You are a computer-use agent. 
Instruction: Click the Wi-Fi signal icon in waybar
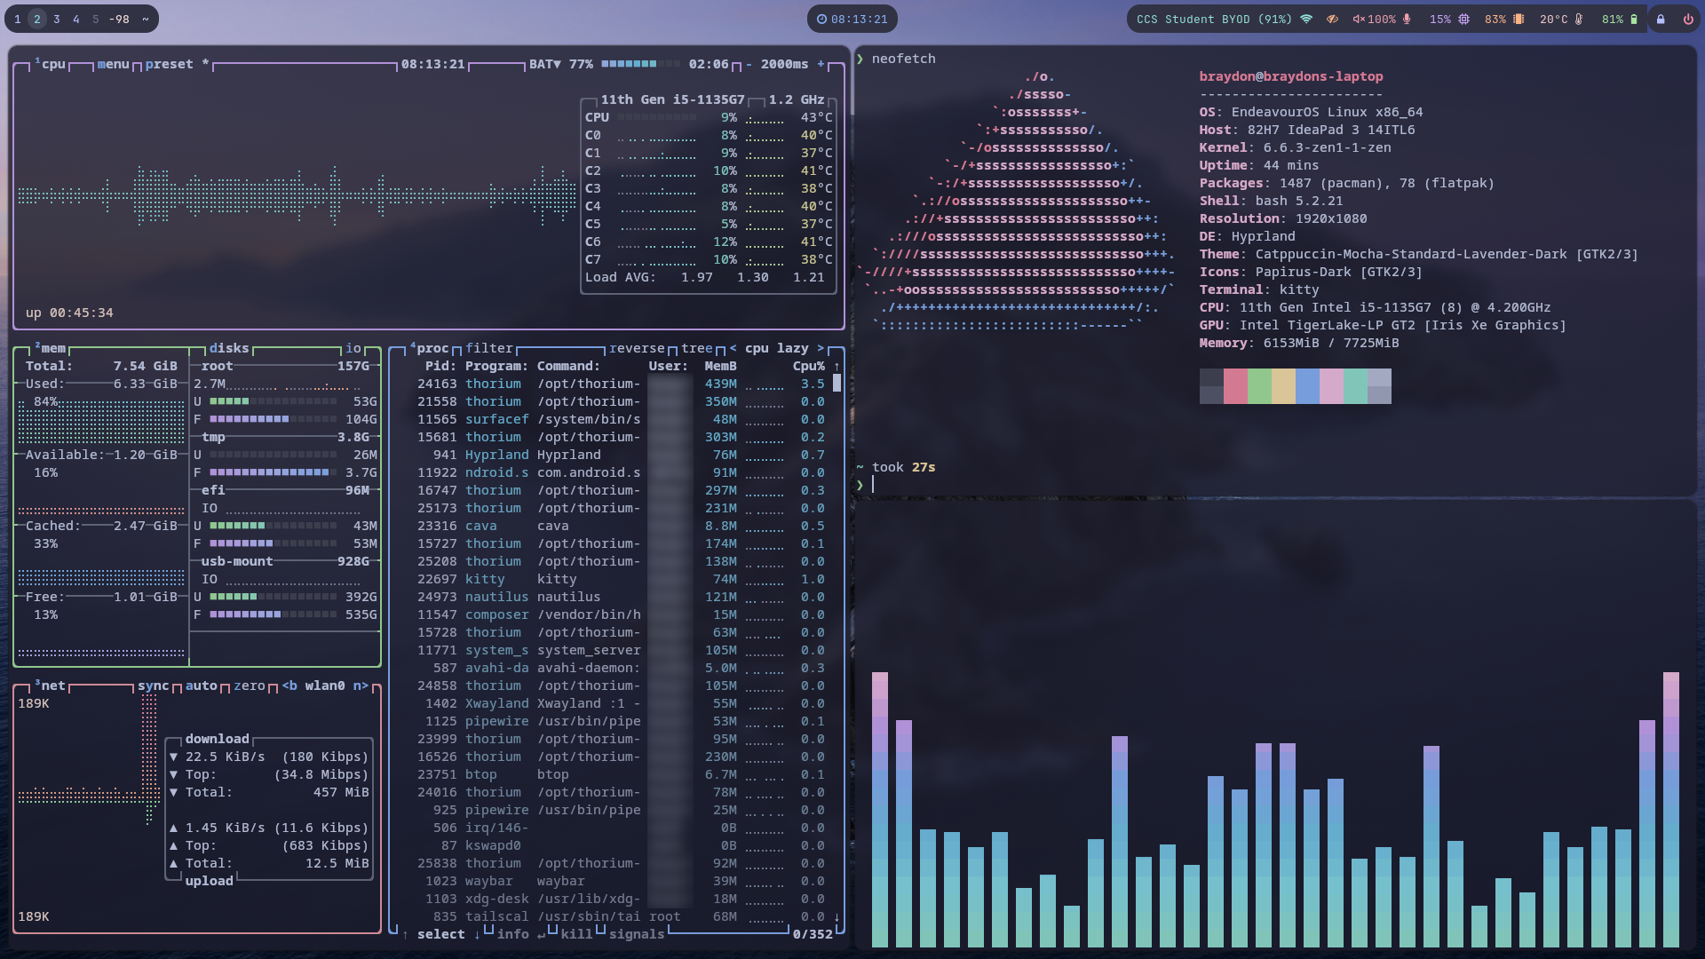click(x=1306, y=19)
